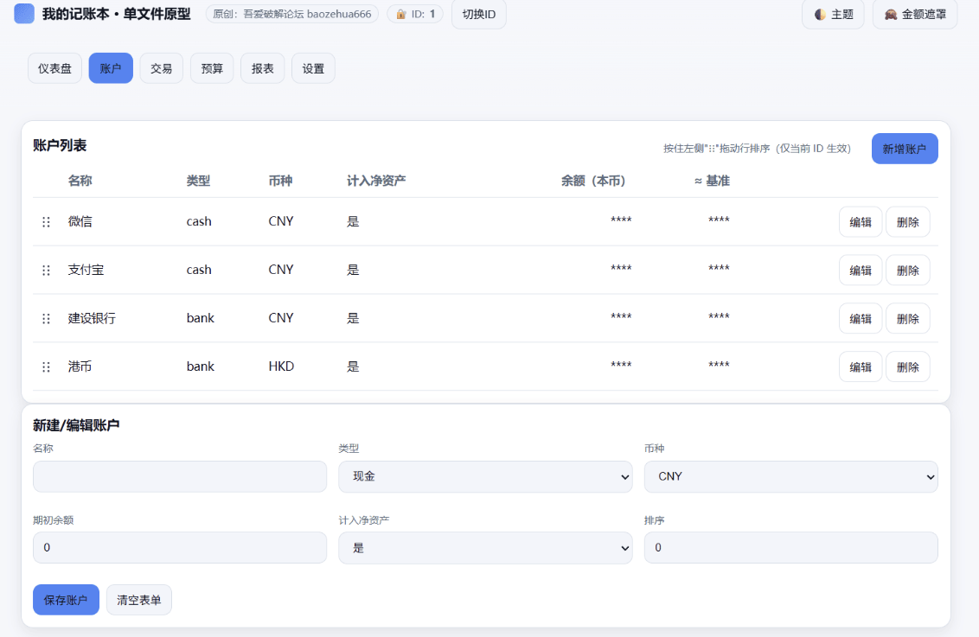Click 清空表单 to clear the form
Screen dimensions: 979x637
coord(138,599)
